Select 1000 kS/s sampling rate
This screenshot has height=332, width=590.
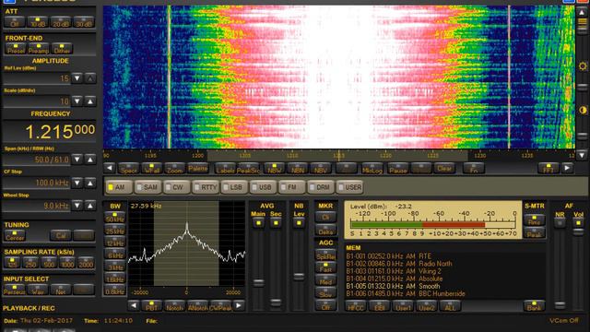67,262
